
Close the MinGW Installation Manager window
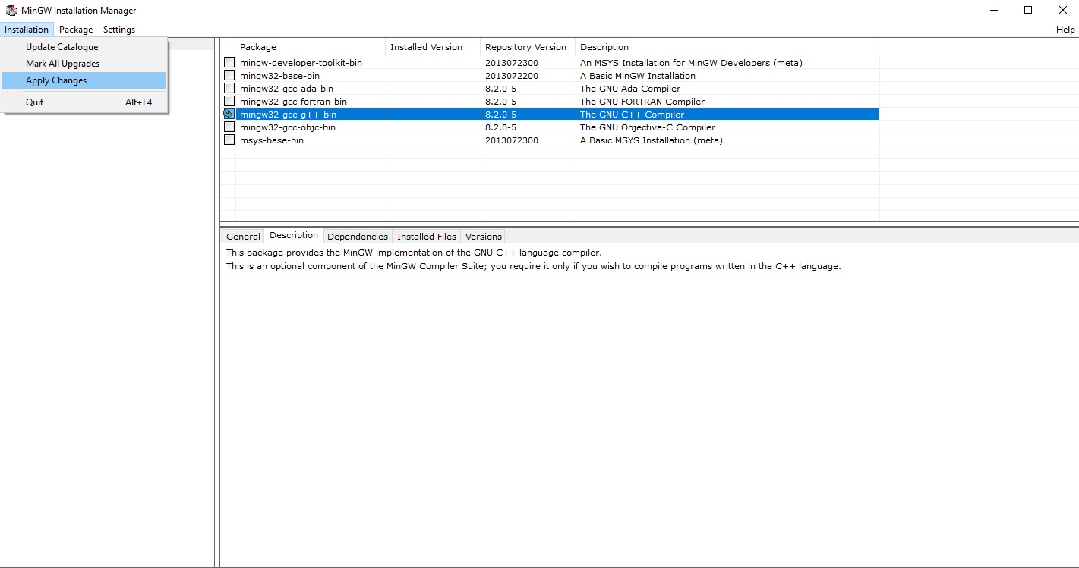(1062, 11)
